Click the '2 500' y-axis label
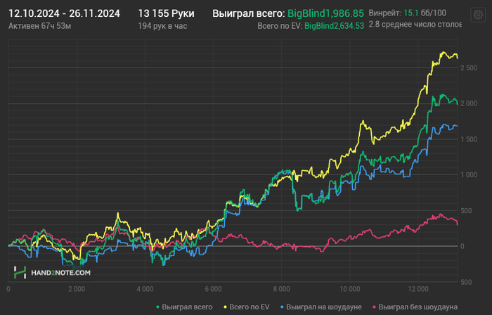 469,68
